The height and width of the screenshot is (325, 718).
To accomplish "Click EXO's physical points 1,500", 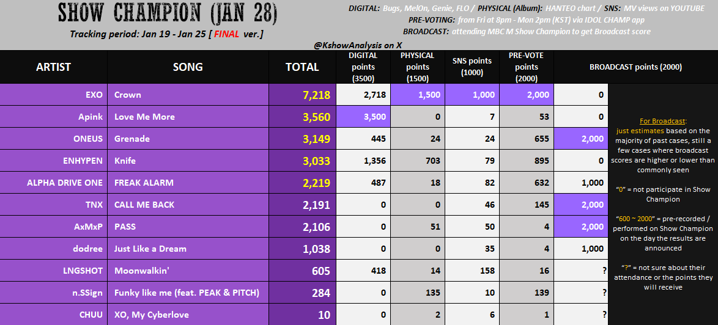I will [x=418, y=95].
